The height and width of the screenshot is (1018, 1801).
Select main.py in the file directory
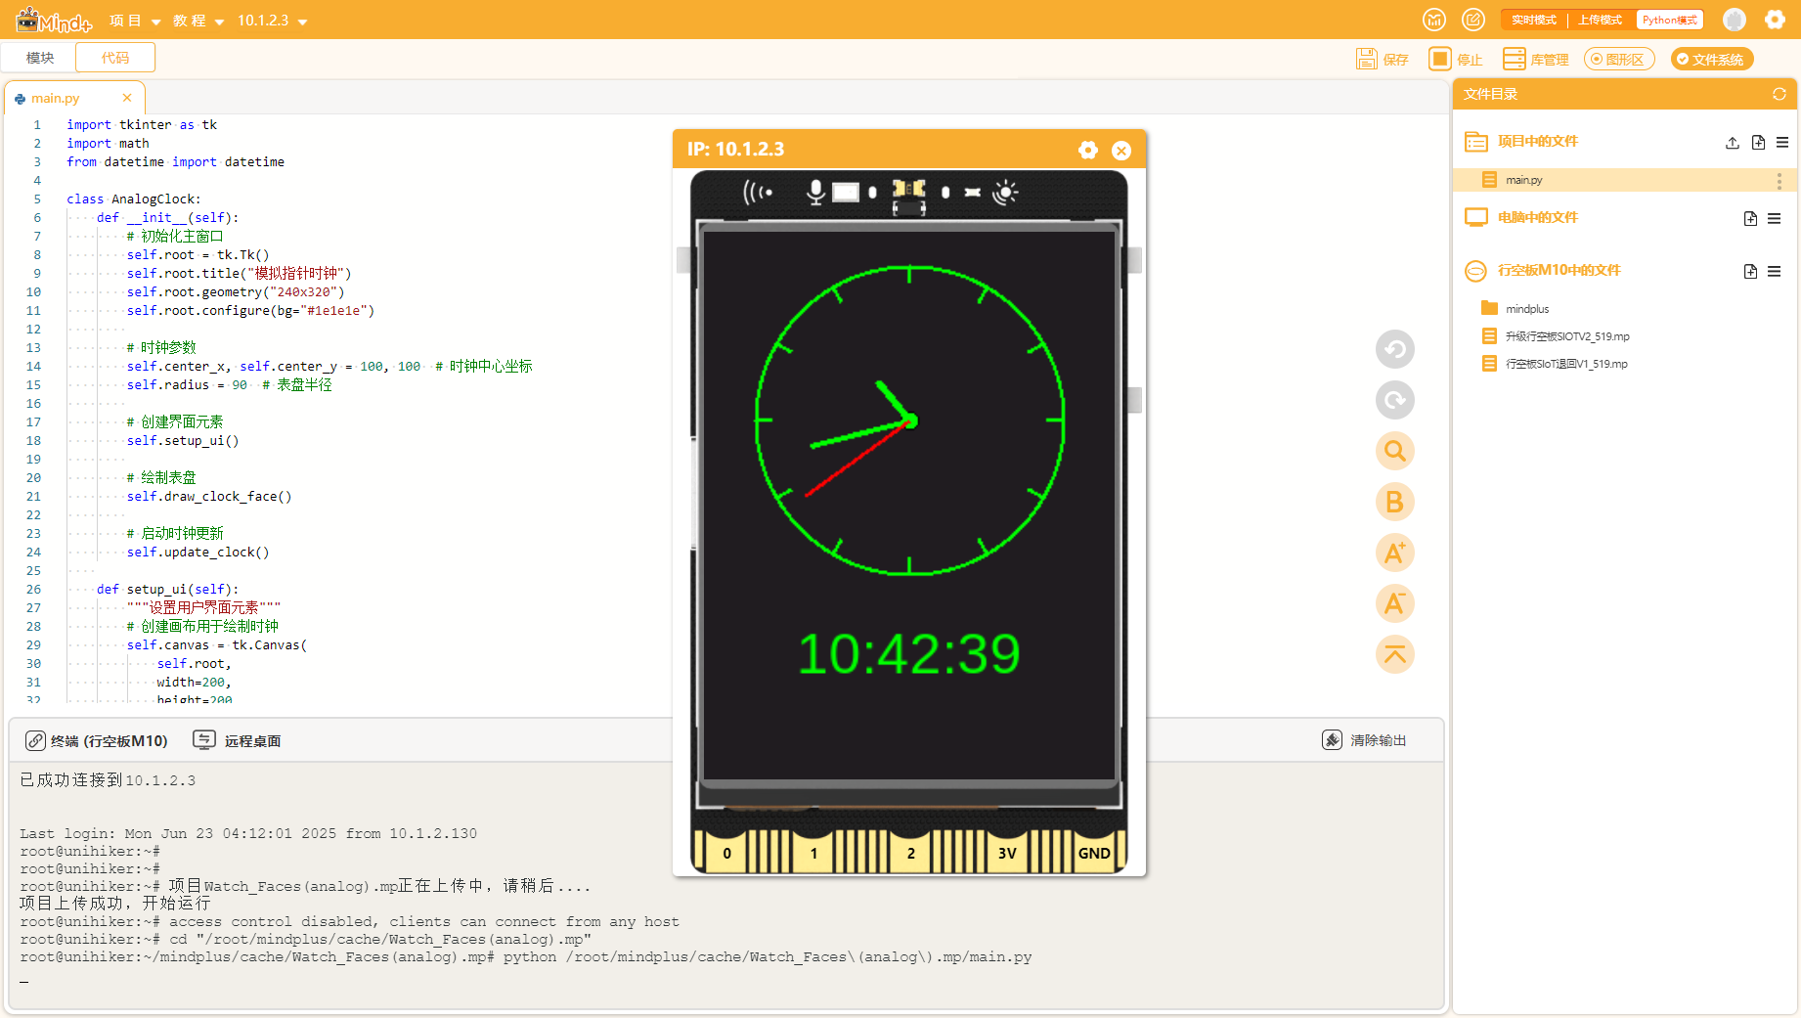1623,180
